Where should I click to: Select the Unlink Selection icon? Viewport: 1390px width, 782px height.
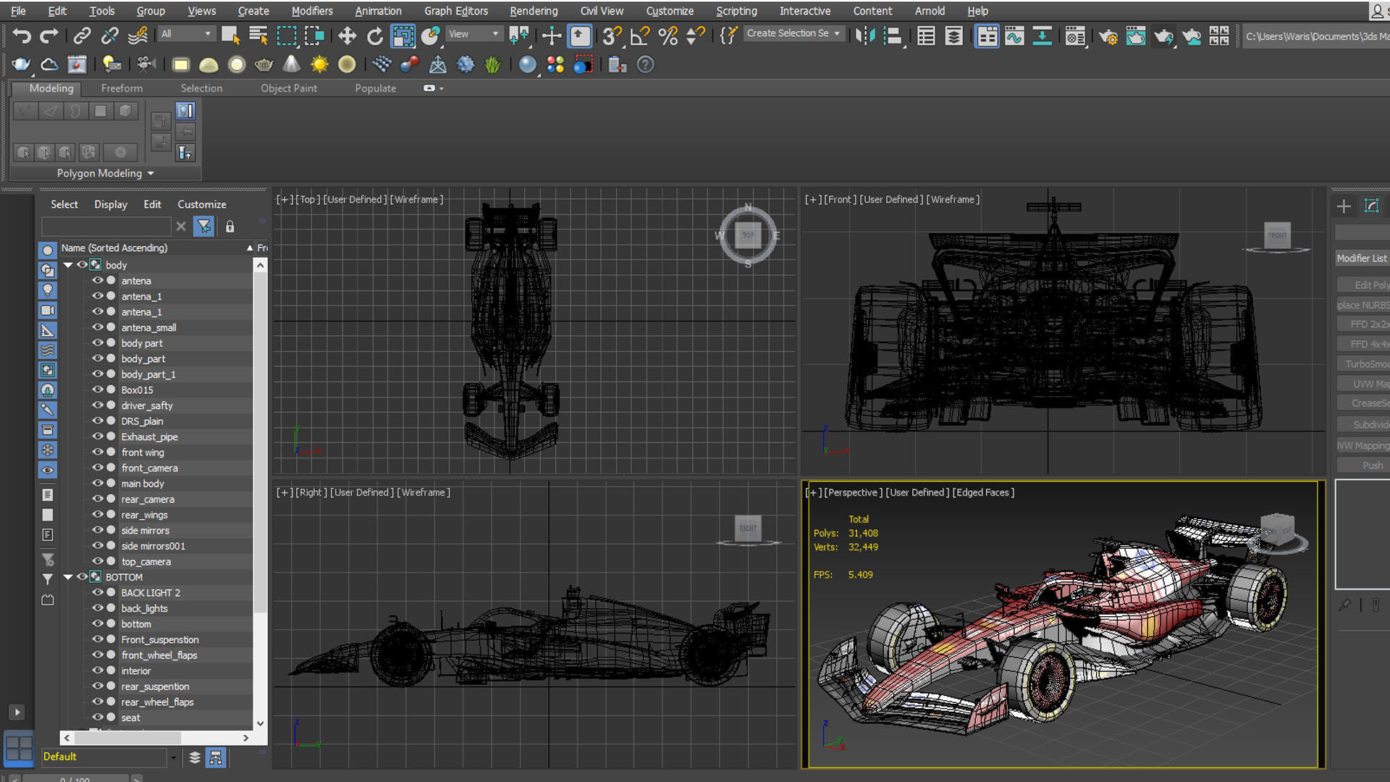[109, 35]
